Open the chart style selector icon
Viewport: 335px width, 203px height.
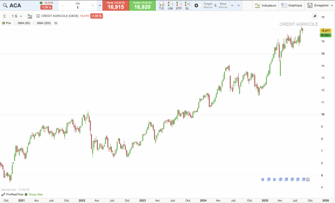(30, 16)
